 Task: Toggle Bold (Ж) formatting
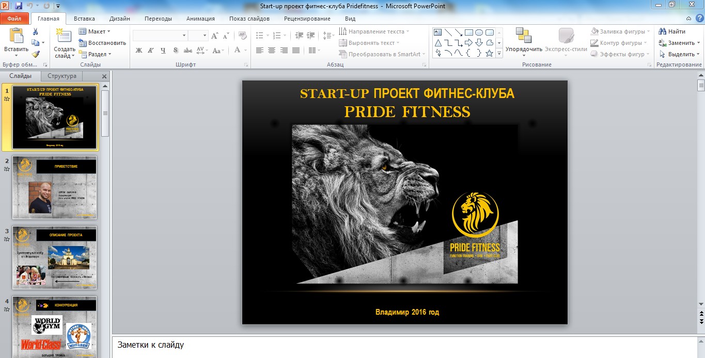tap(139, 50)
